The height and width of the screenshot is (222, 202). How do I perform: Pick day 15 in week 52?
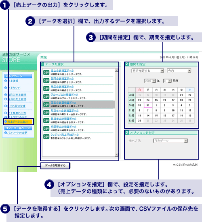(156, 115)
